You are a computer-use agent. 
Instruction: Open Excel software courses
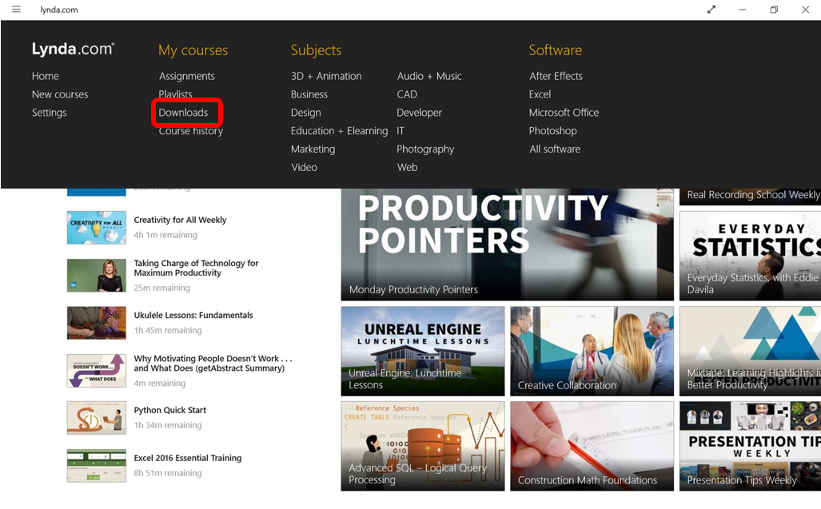pyautogui.click(x=540, y=94)
